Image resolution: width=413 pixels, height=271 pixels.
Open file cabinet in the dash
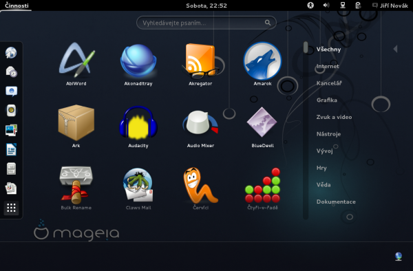(x=11, y=169)
